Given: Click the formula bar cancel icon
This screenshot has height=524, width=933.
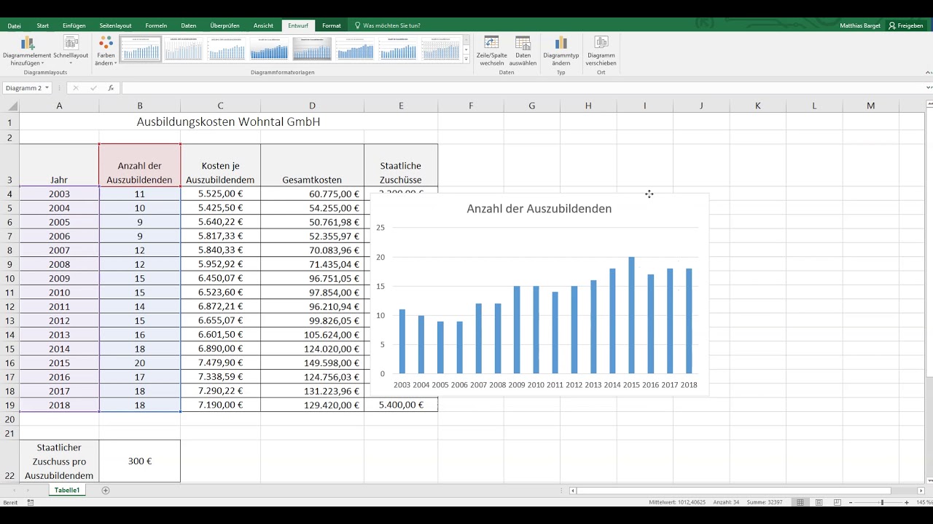Looking at the screenshot, I should point(75,88).
